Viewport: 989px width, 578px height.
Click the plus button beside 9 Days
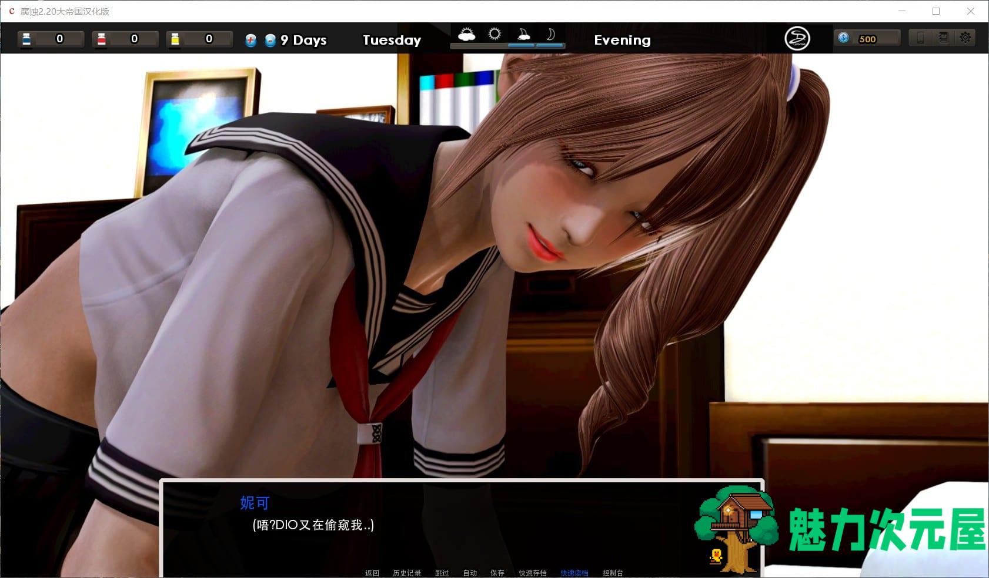coord(251,40)
